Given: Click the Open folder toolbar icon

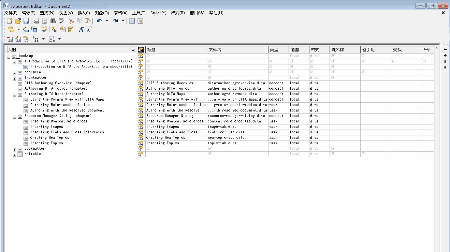Looking at the screenshot, I should [18, 21].
